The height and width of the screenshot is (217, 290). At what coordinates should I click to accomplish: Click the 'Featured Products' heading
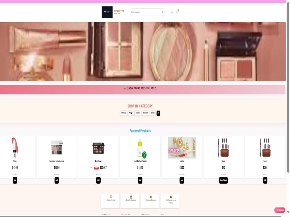pos(140,131)
